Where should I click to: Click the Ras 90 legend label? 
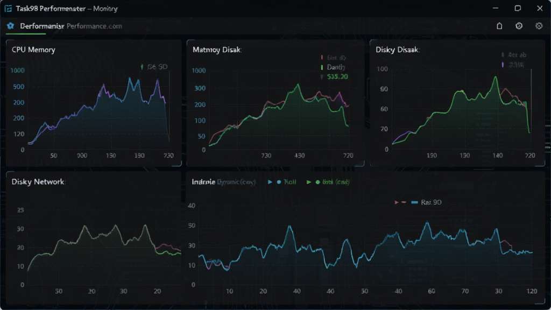click(x=431, y=202)
